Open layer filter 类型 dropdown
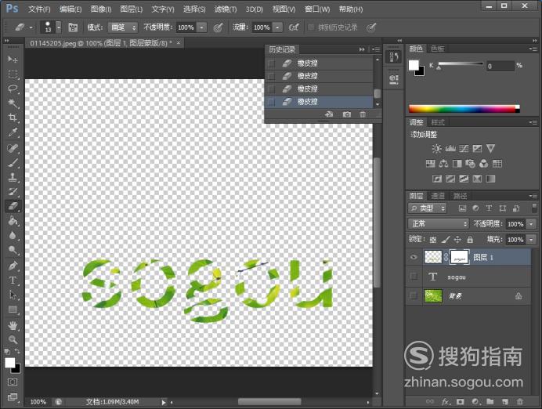Viewport: 542px width, 409px height. (427, 208)
